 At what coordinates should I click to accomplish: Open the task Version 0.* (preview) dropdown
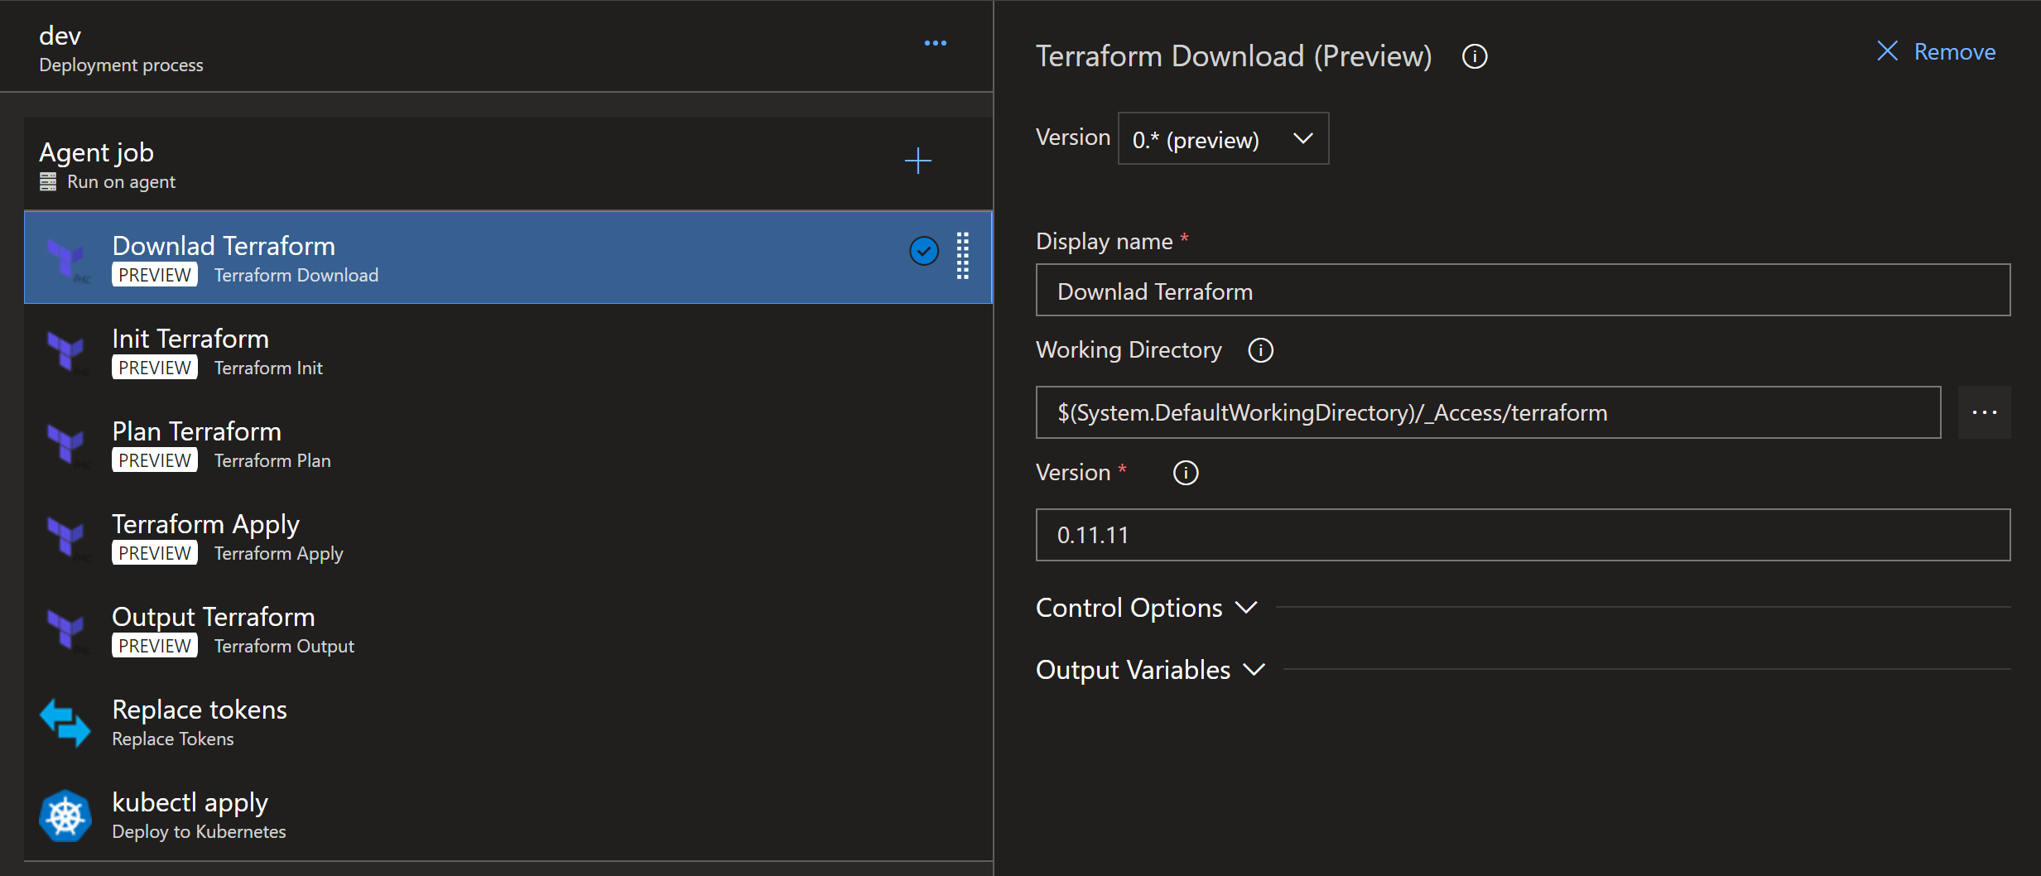coord(1223,138)
